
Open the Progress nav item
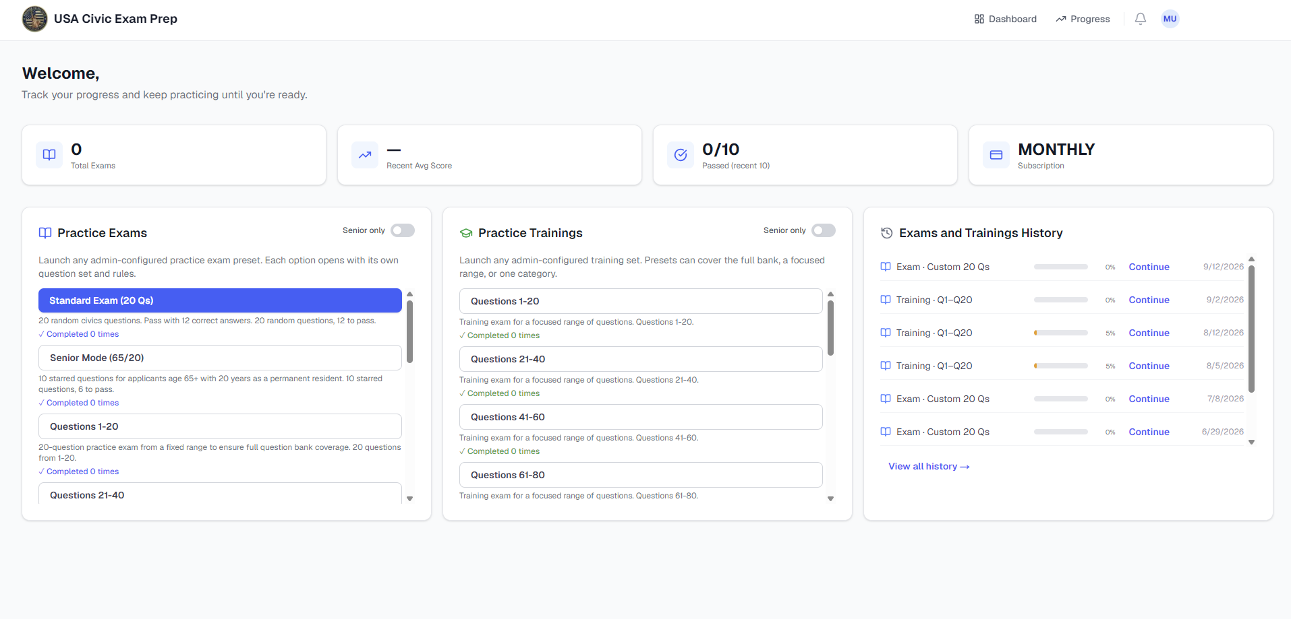point(1083,19)
